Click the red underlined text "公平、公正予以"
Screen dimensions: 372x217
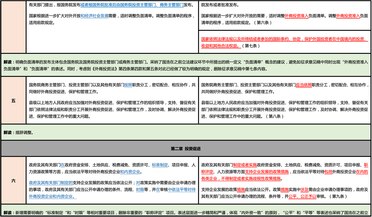(302, 197)
